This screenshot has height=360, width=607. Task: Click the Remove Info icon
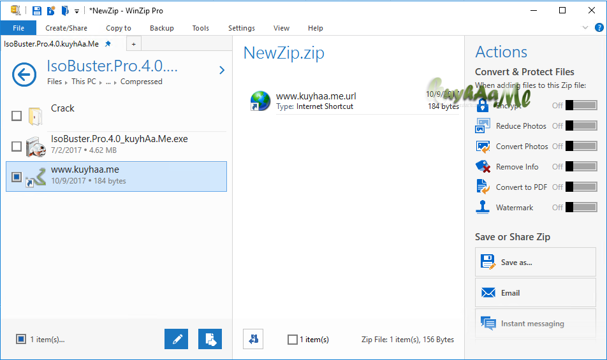click(x=483, y=167)
